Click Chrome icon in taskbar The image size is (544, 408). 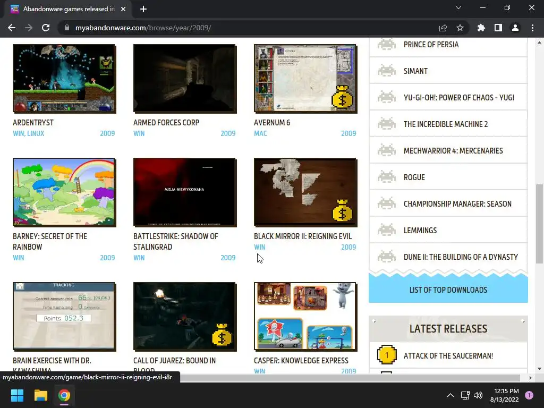tap(64, 395)
